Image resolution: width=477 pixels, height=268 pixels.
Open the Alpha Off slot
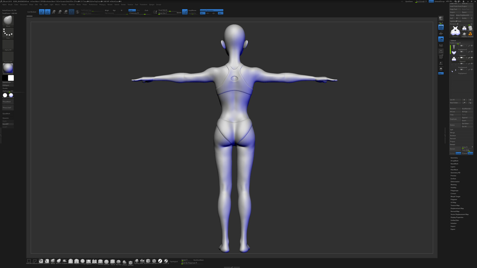(x=8, y=45)
